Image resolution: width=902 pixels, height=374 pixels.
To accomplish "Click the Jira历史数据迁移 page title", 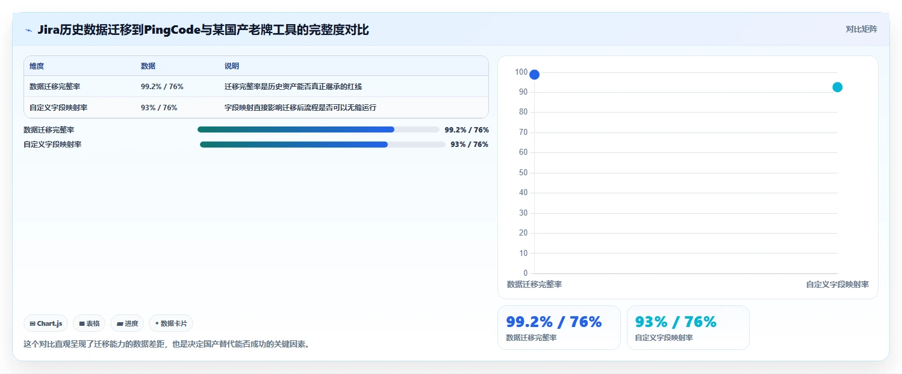I will click(203, 30).
